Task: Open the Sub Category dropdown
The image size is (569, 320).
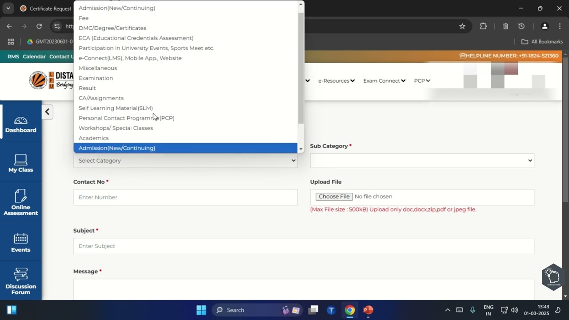Action: click(x=422, y=160)
